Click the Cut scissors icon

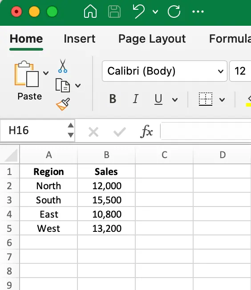[63, 66]
